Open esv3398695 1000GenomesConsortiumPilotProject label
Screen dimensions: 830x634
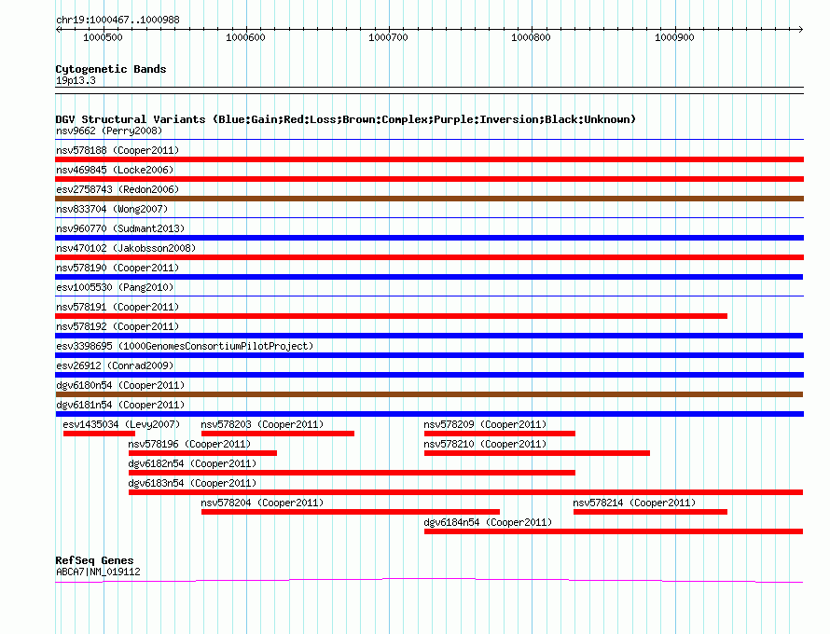pos(185,346)
